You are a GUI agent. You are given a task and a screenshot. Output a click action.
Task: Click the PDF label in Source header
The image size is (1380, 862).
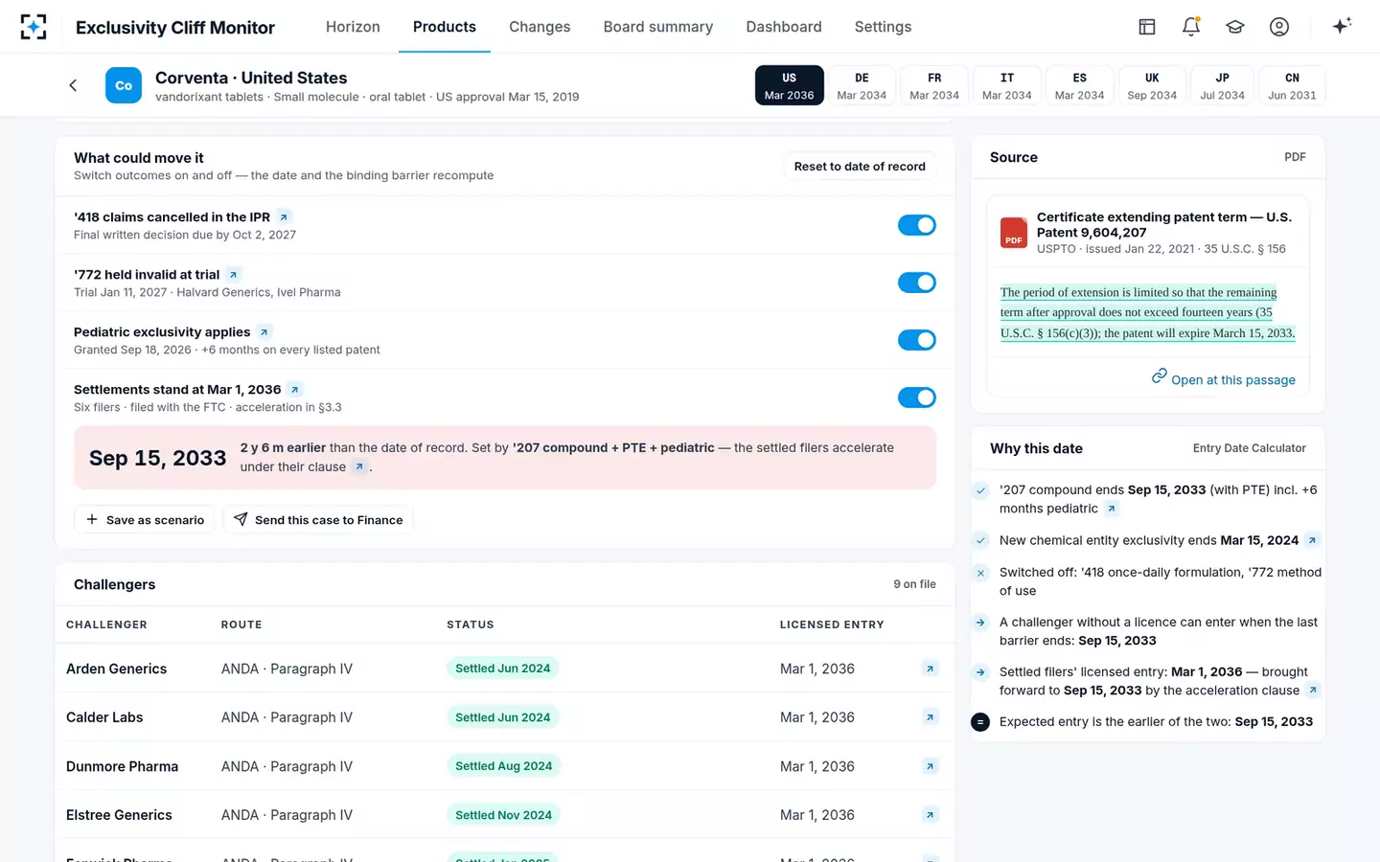click(x=1295, y=157)
